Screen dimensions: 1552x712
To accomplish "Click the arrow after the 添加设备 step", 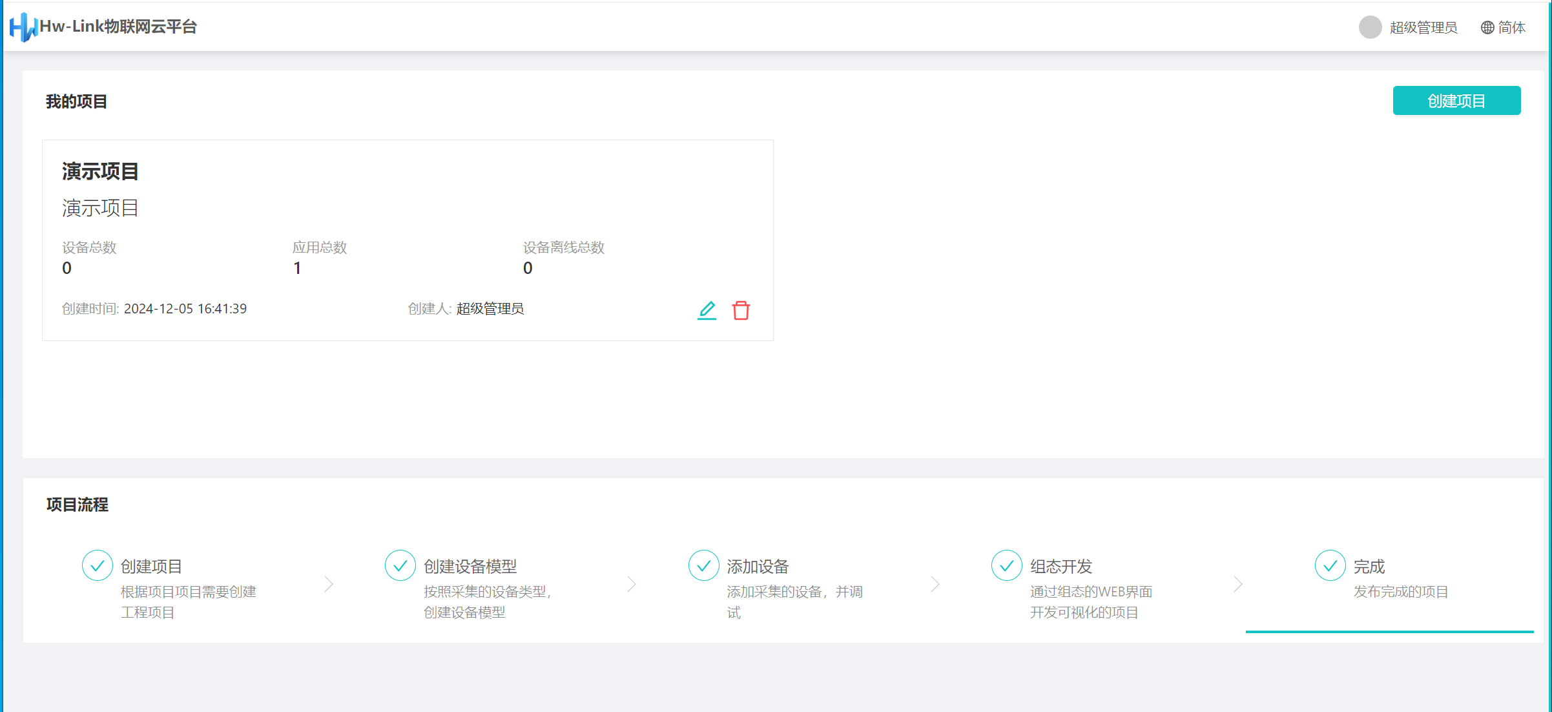I will 935,584.
